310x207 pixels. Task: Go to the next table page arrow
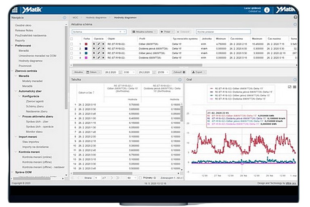coord(112,177)
